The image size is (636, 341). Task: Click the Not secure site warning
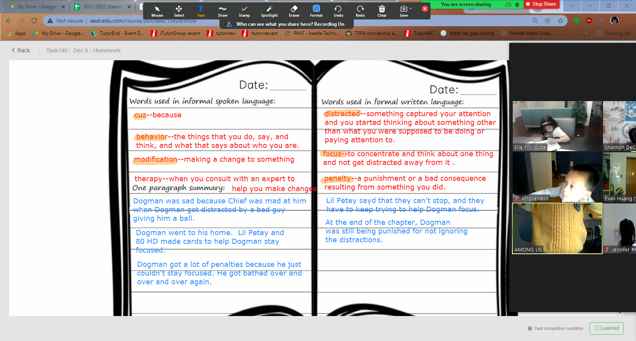point(66,21)
